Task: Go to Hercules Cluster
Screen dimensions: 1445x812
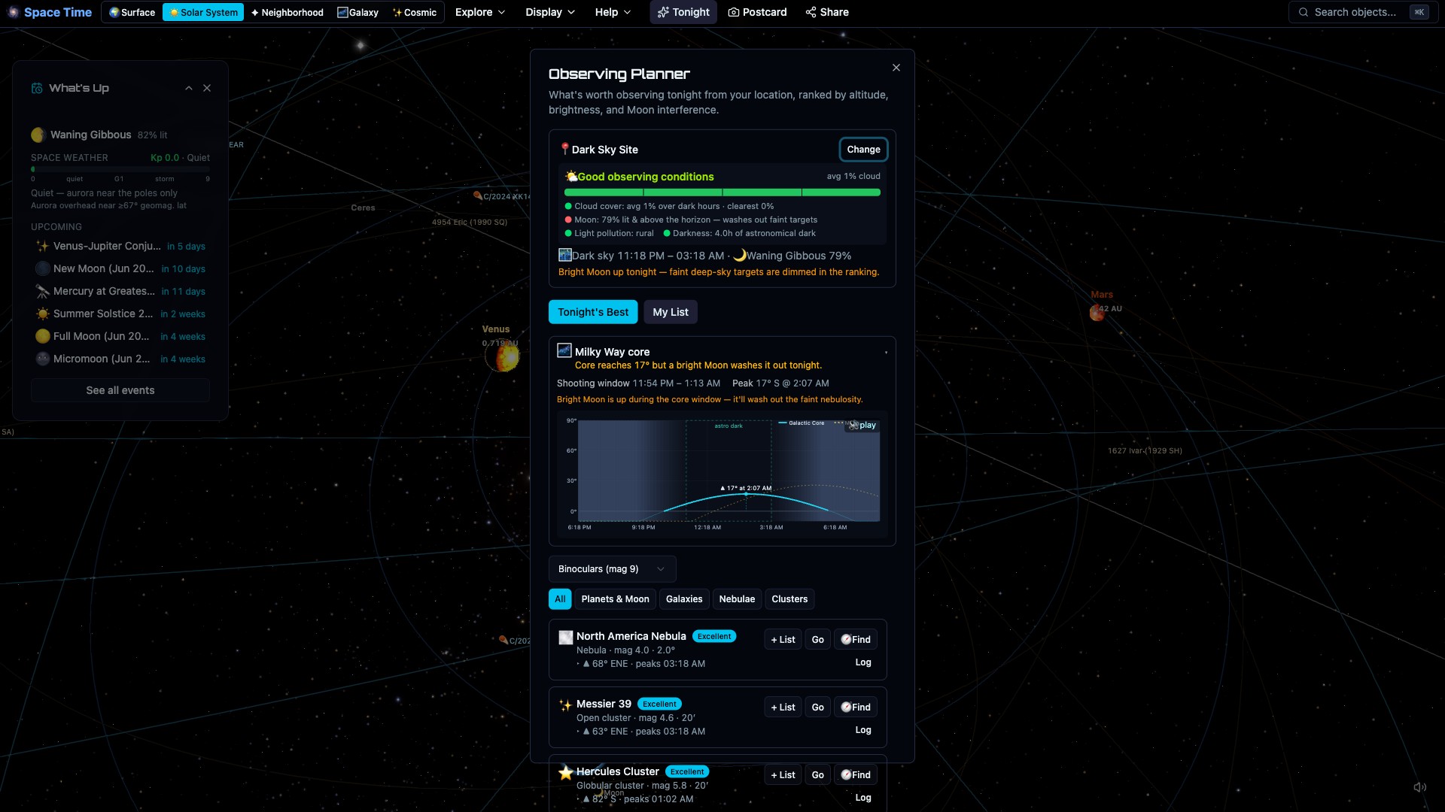Action: click(818, 775)
